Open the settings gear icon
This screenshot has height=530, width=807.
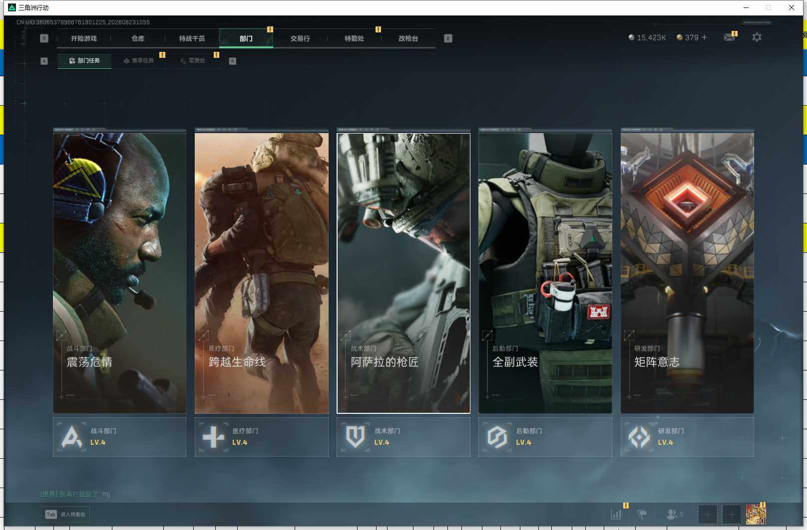757,37
